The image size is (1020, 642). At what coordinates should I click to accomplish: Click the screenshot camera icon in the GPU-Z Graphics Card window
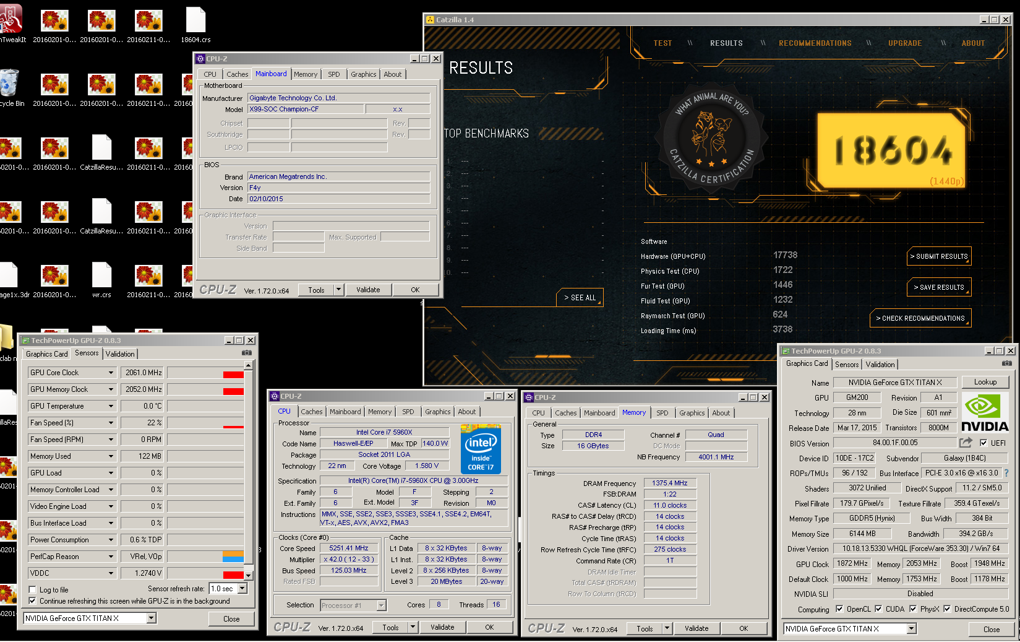coord(1007,363)
